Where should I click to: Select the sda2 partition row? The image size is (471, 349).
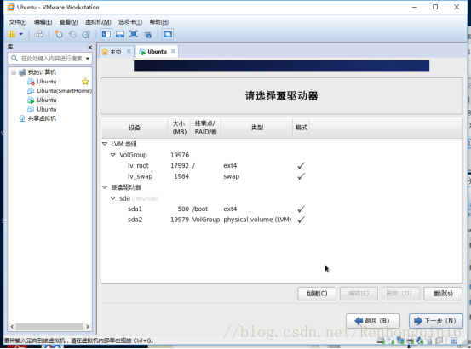[x=281, y=220]
